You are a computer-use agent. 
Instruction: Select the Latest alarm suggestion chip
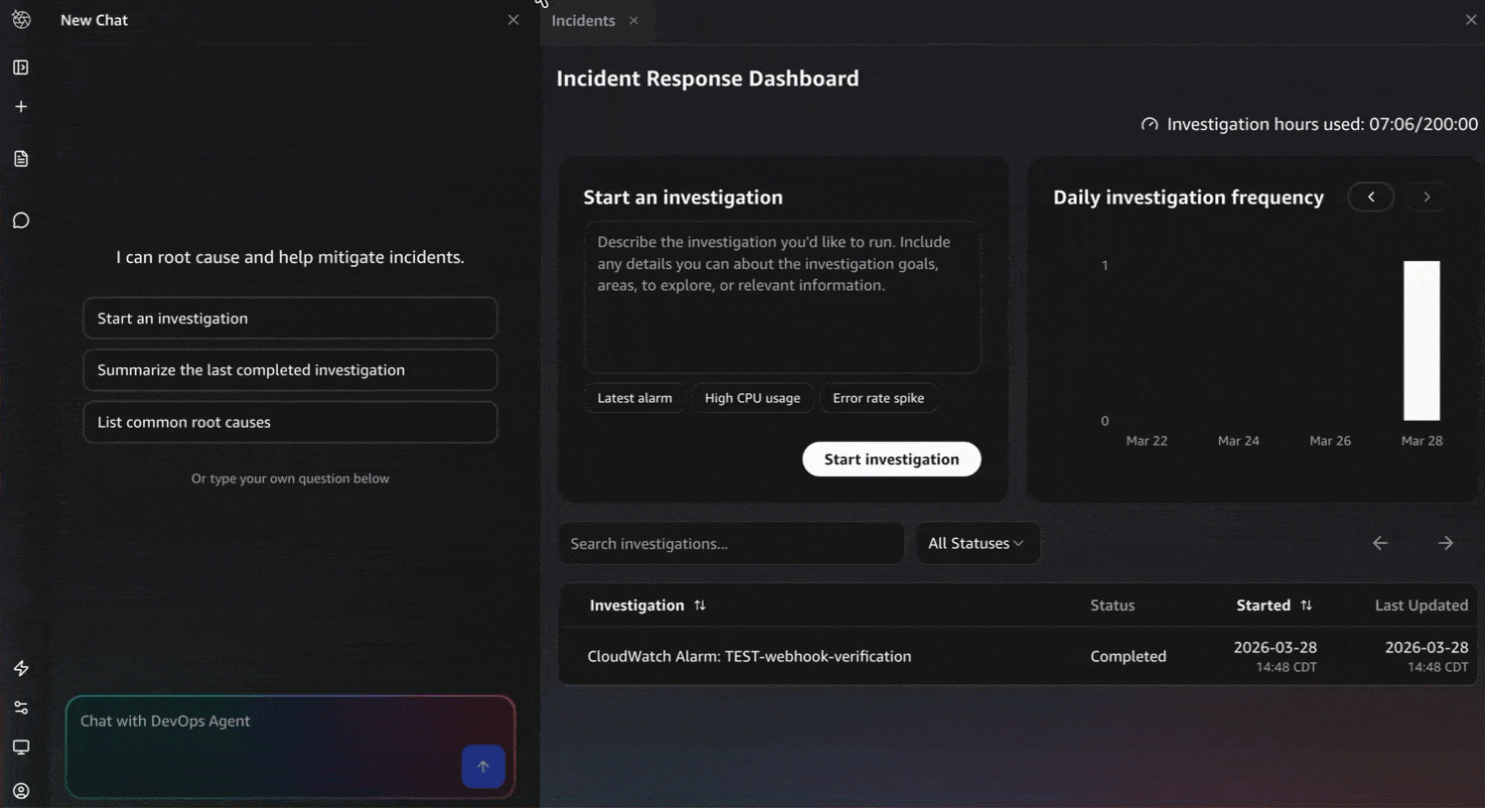[x=633, y=397]
